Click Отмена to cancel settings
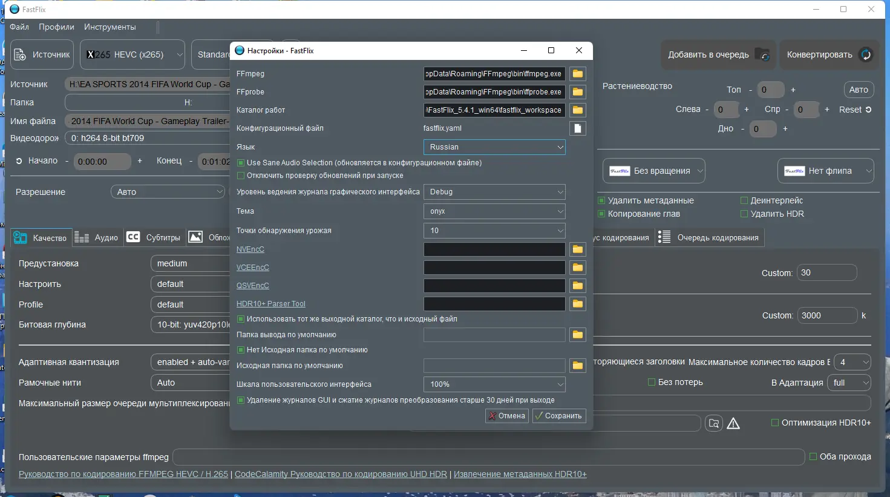This screenshot has width=890, height=497. [x=507, y=416]
